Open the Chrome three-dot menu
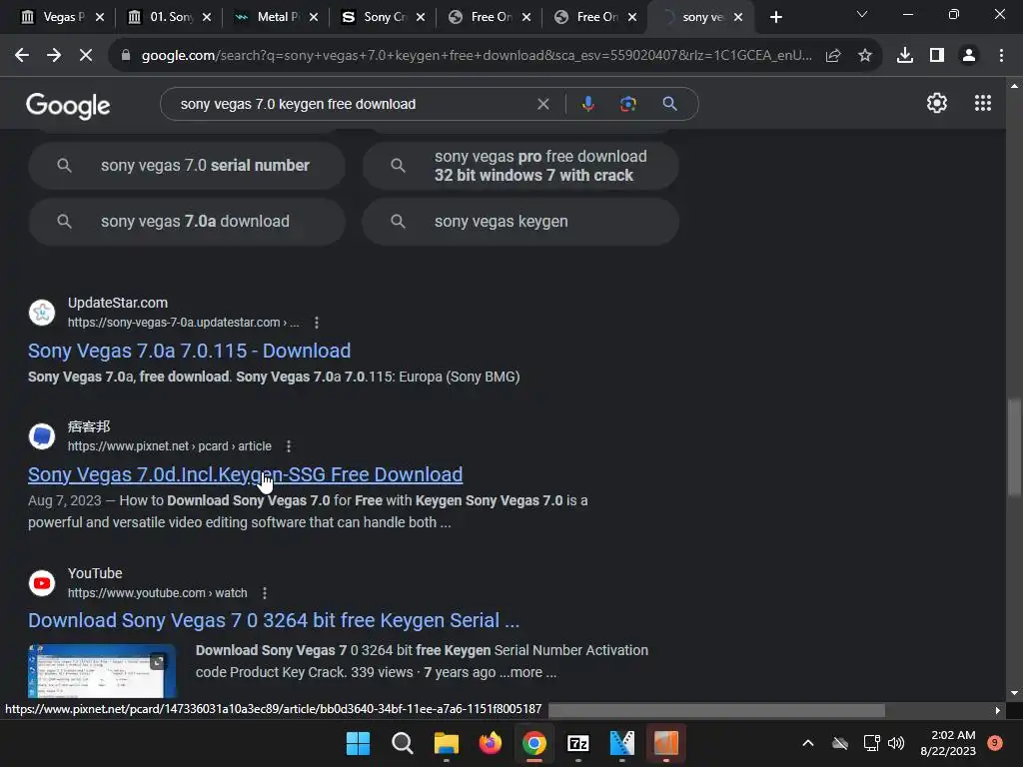1023x767 pixels. [1001, 56]
